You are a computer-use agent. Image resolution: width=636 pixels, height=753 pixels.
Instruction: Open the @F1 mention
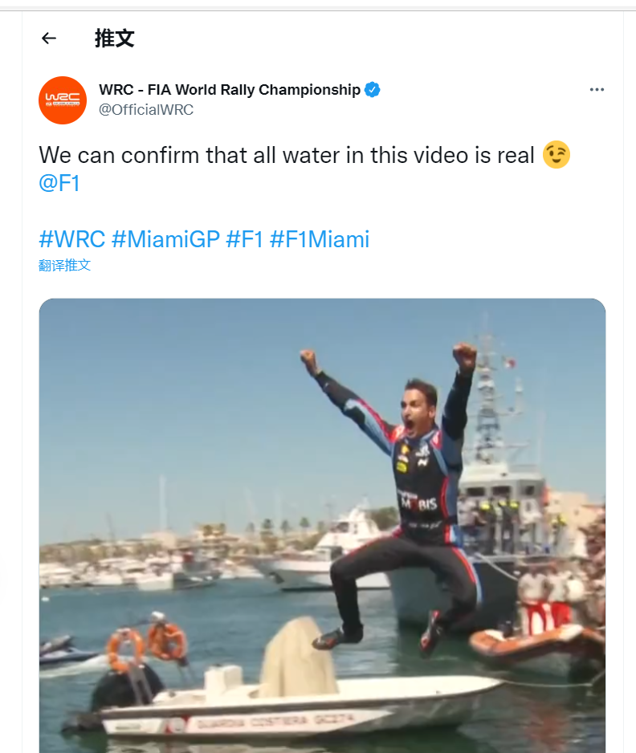59,184
